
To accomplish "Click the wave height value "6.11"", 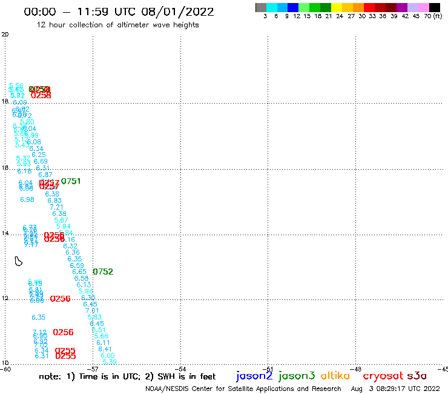I will (103, 343).
